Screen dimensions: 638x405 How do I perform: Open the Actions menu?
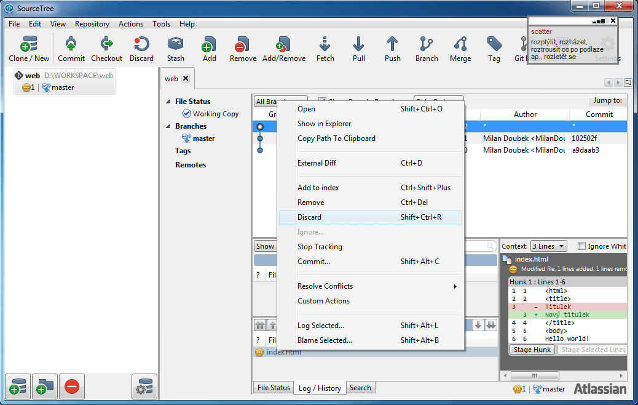(x=130, y=24)
